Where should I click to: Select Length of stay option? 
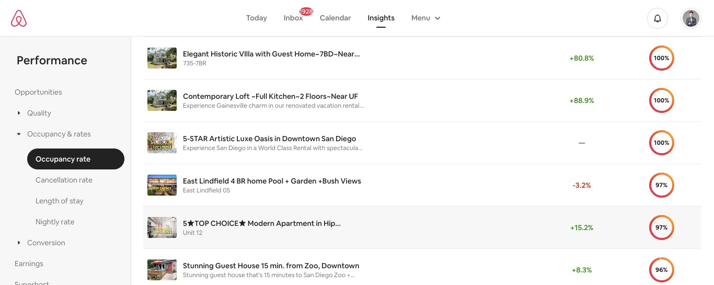pyautogui.click(x=59, y=201)
